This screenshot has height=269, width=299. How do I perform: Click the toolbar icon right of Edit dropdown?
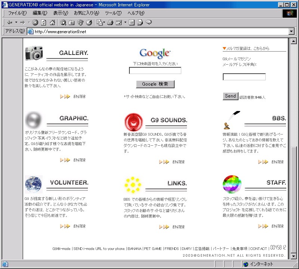point(132,23)
